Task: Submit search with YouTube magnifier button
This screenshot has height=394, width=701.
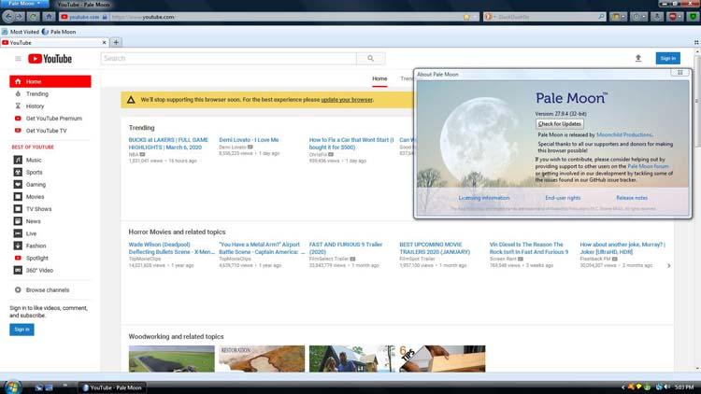Action: click(x=371, y=59)
